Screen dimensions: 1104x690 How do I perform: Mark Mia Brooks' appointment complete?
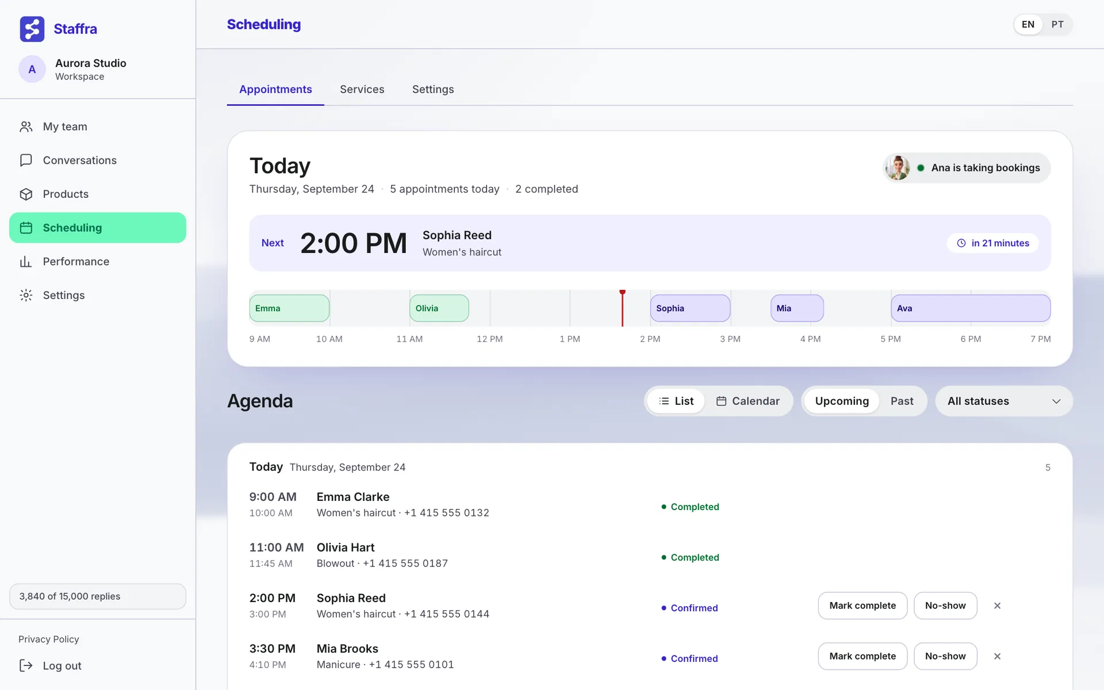[x=862, y=656]
